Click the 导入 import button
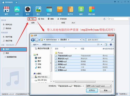Screen dimensions: 130x96 tap(32, 19)
